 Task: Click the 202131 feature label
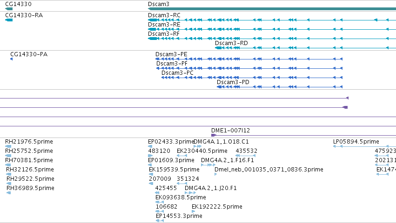(385, 160)
